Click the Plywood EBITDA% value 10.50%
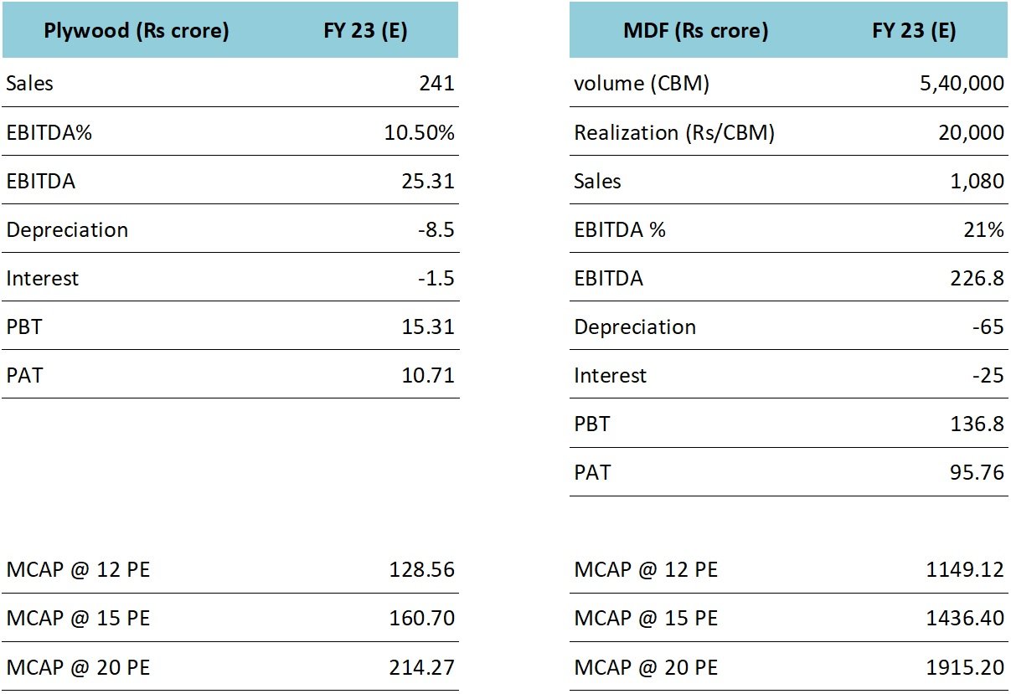This screenshot has width=1011, height=694. [419, 132]
